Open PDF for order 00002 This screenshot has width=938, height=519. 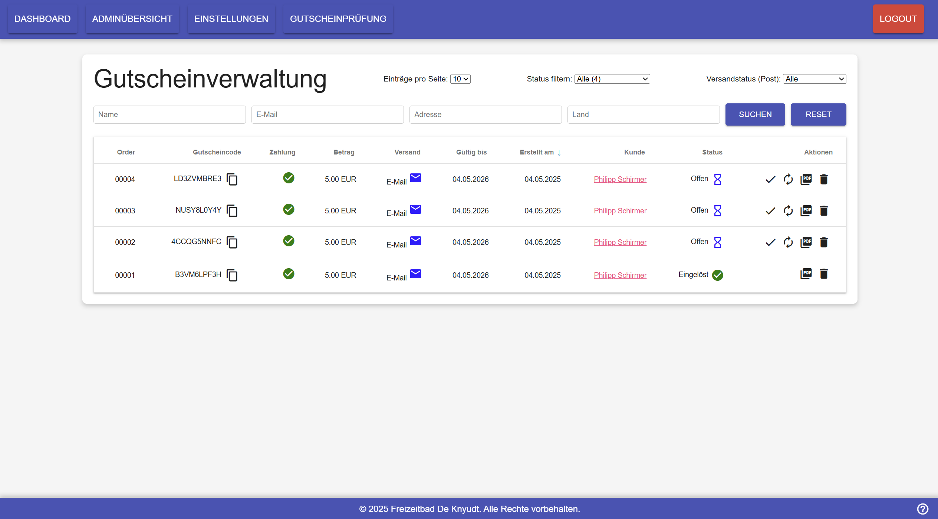point(806,242)
